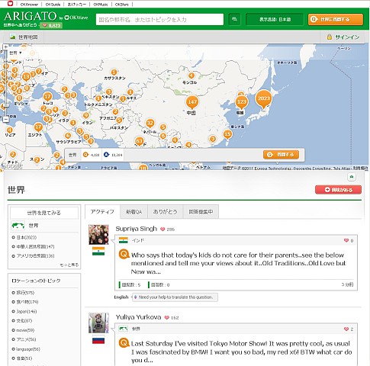The image size is (370, 366).
Task: Click the 世界 world icon in sidebar
Action: pos(18,226)
